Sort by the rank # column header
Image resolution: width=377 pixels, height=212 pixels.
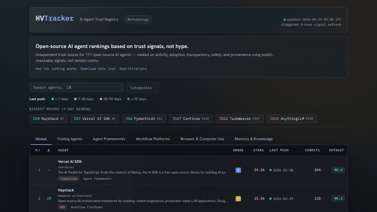tap(38, 150)
